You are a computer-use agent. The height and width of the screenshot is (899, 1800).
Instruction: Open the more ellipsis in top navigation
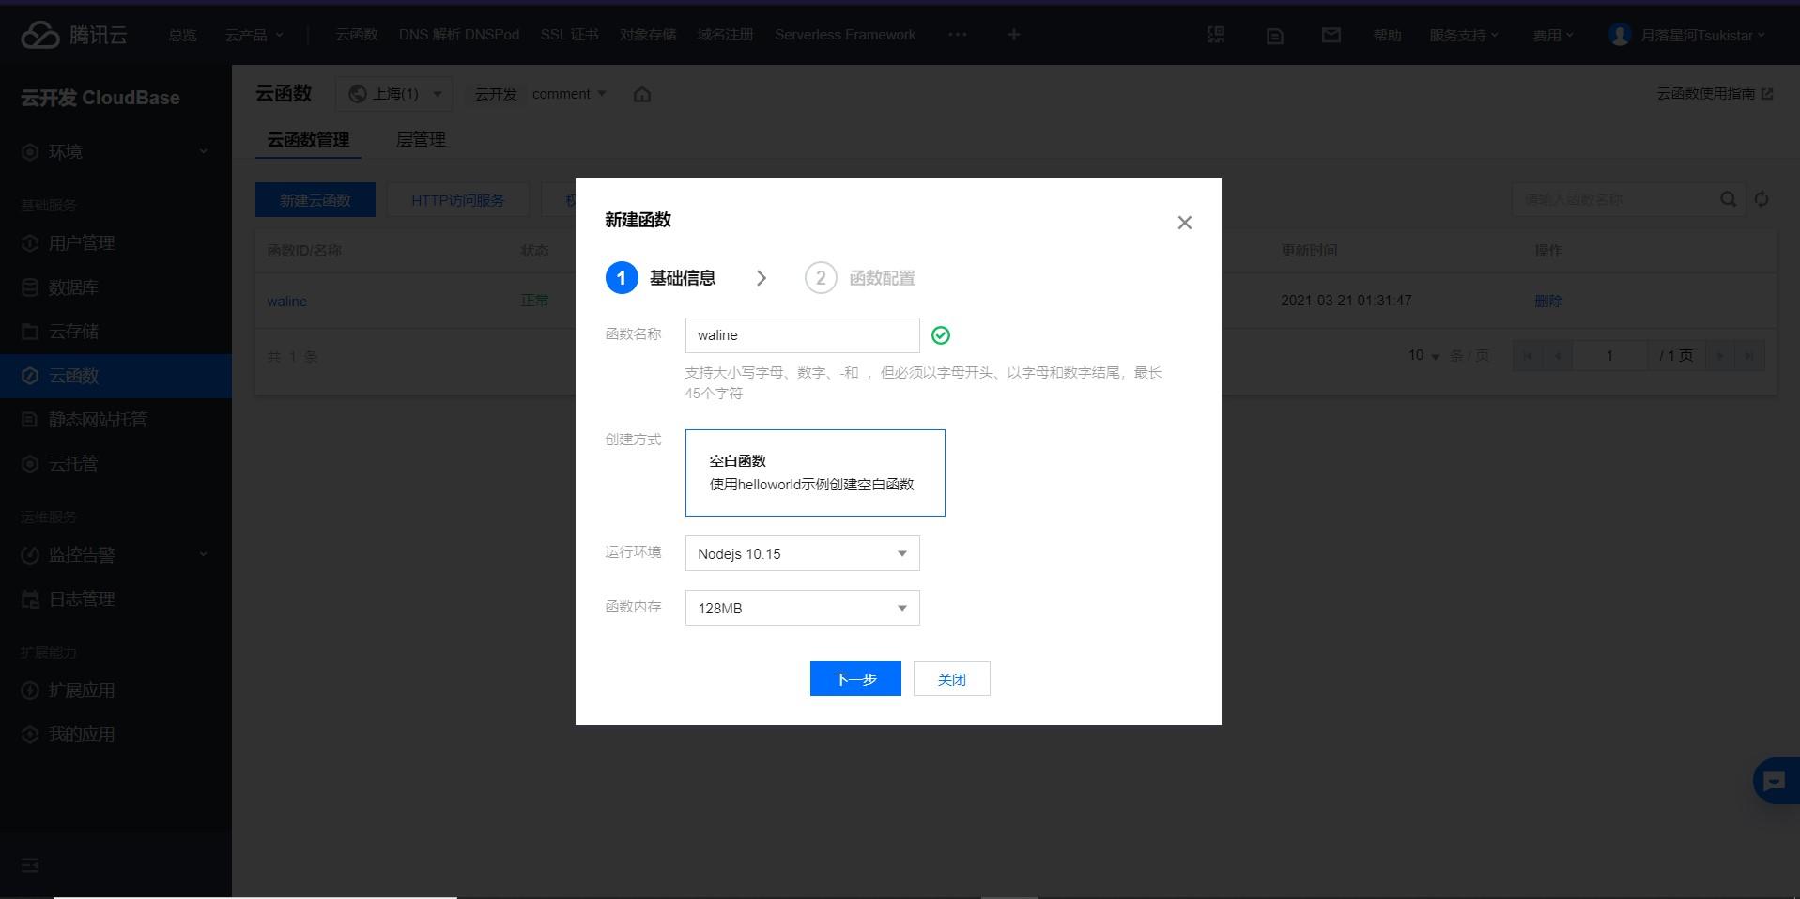(957, 35)
